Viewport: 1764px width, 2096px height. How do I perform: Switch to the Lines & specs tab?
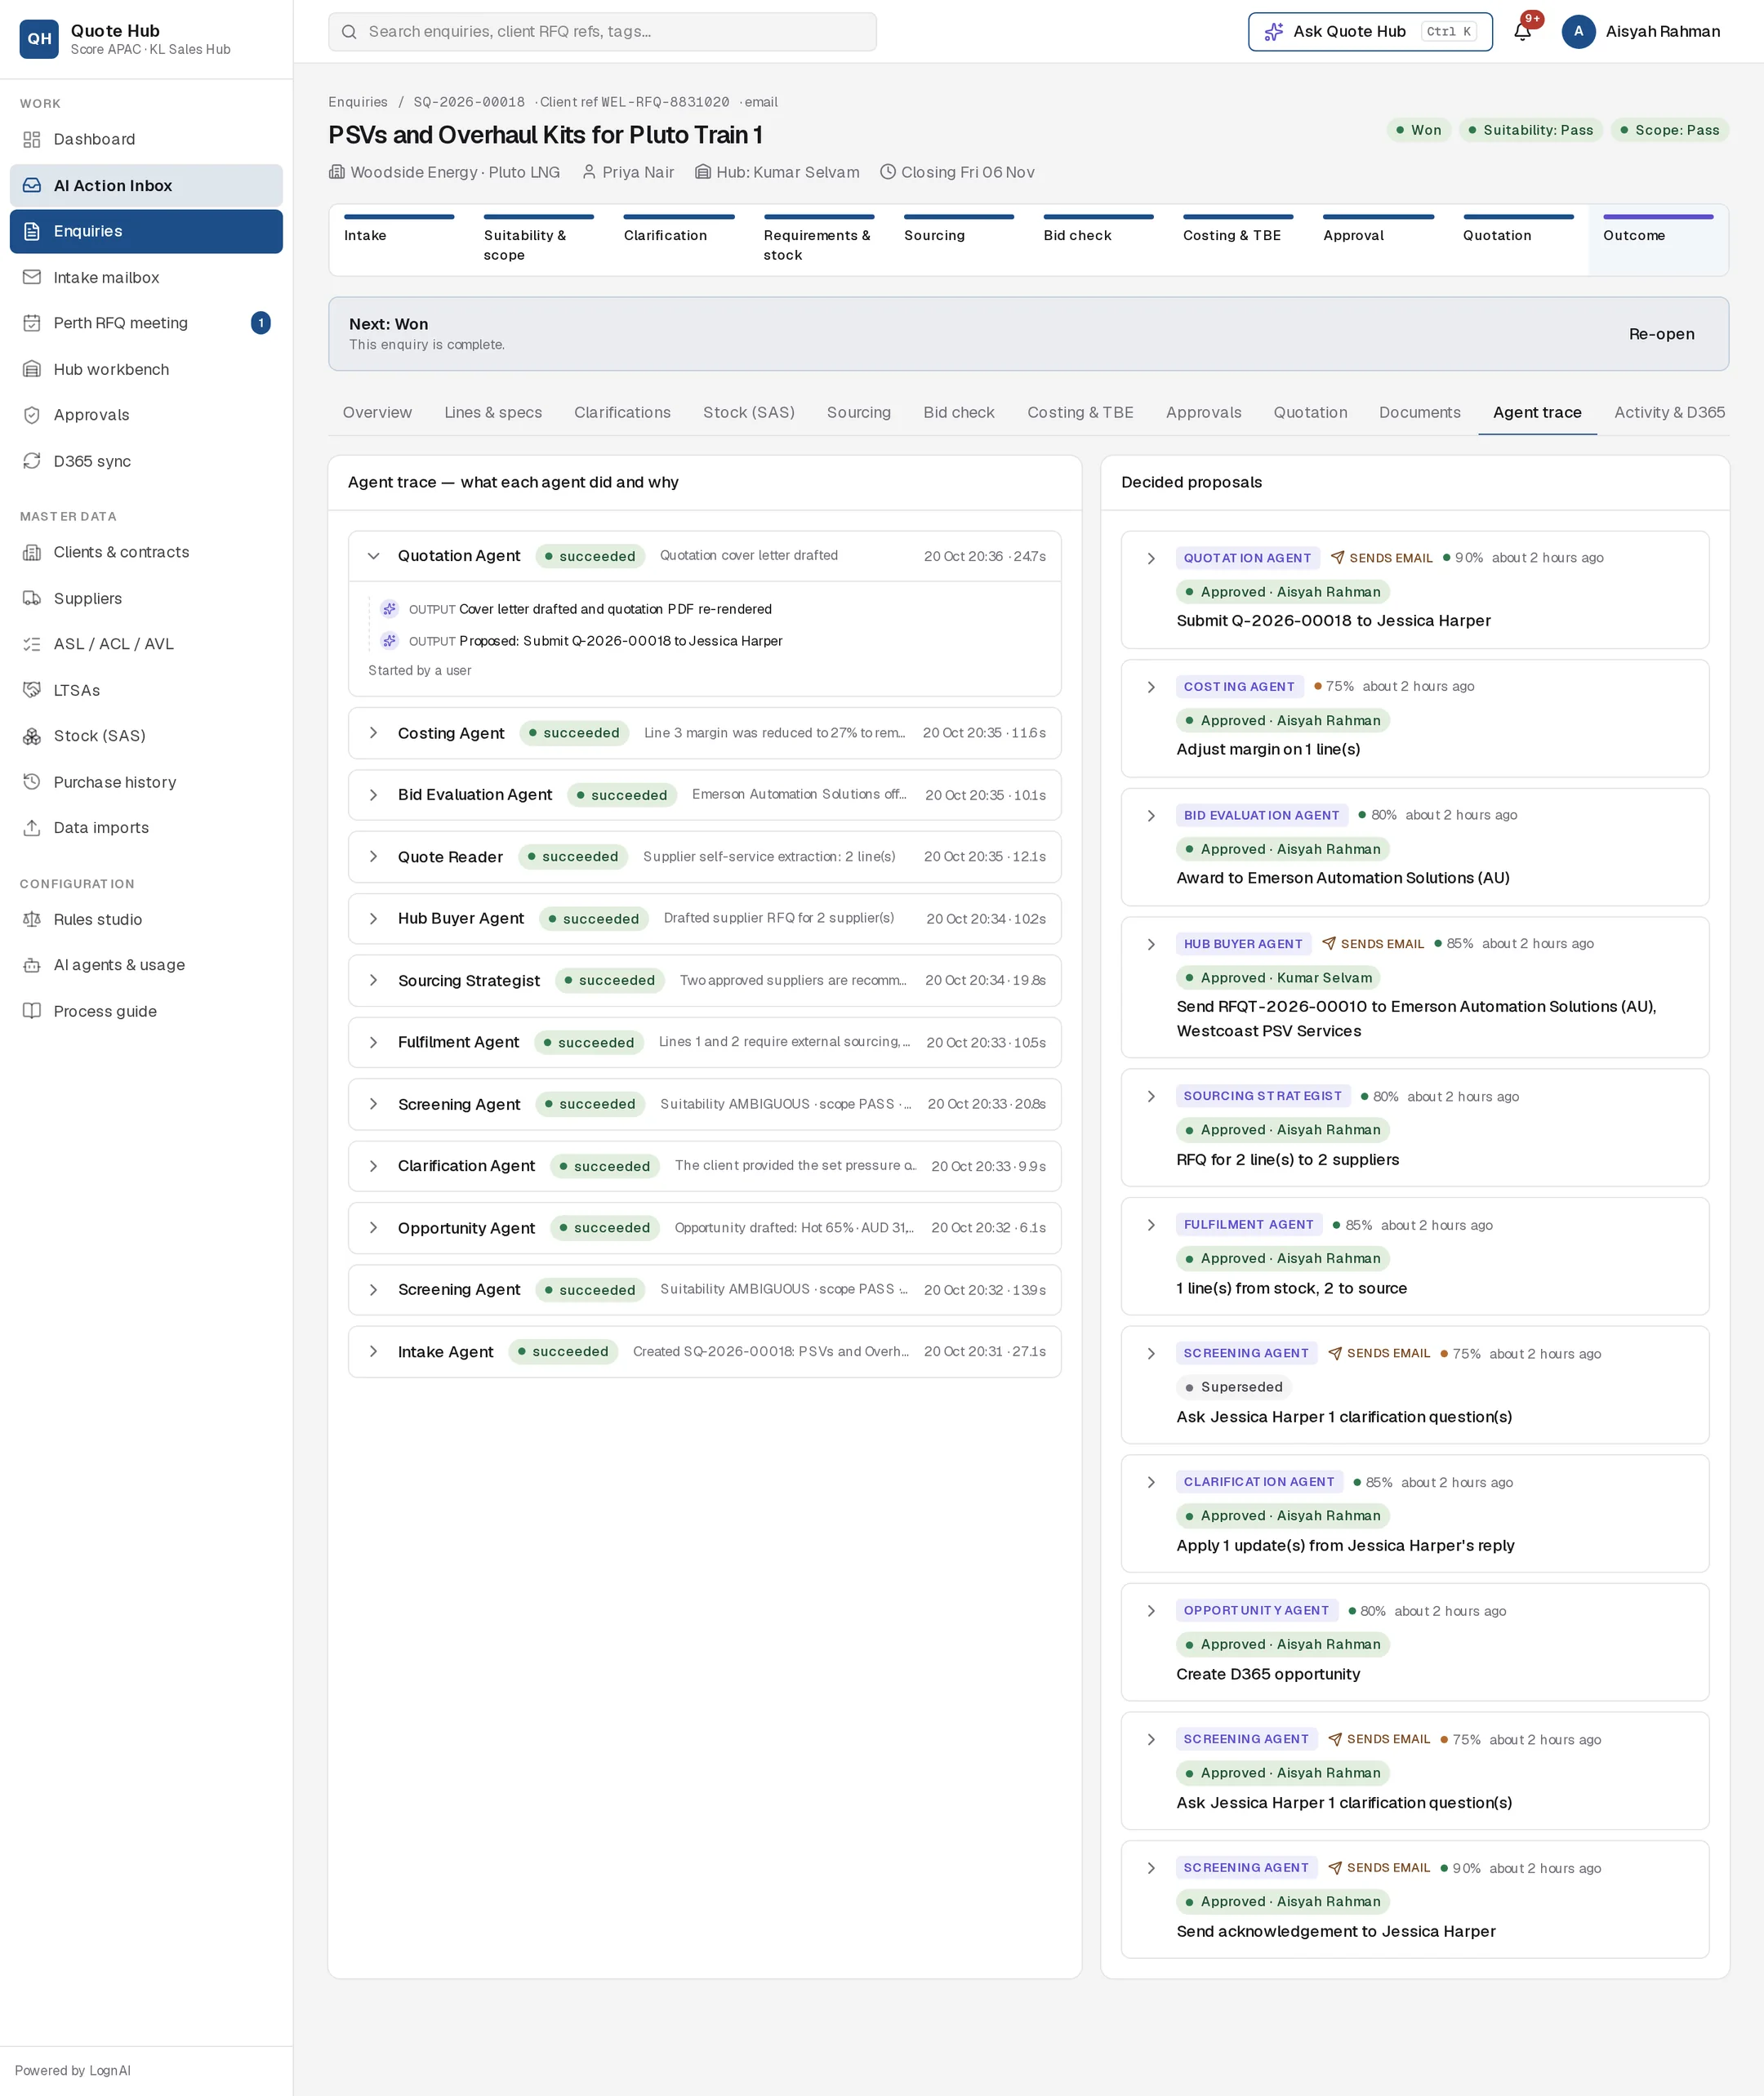click(x=493, y=413)
